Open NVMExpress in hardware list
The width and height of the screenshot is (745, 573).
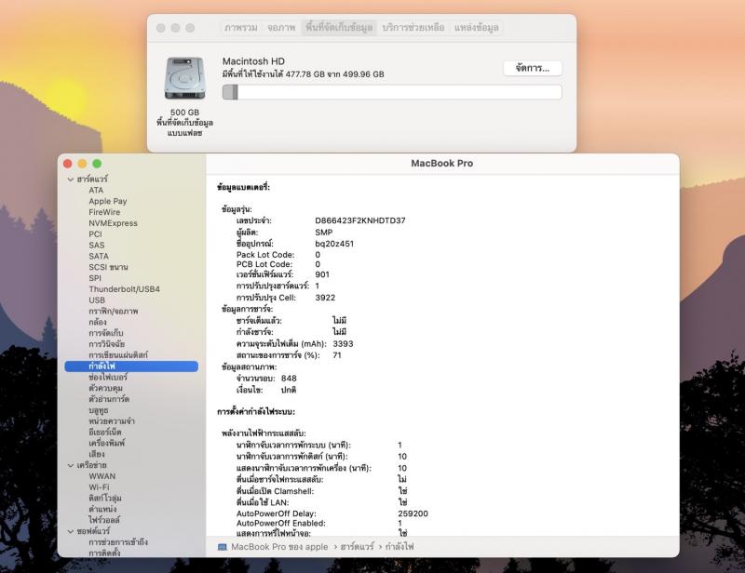[113, 223]
